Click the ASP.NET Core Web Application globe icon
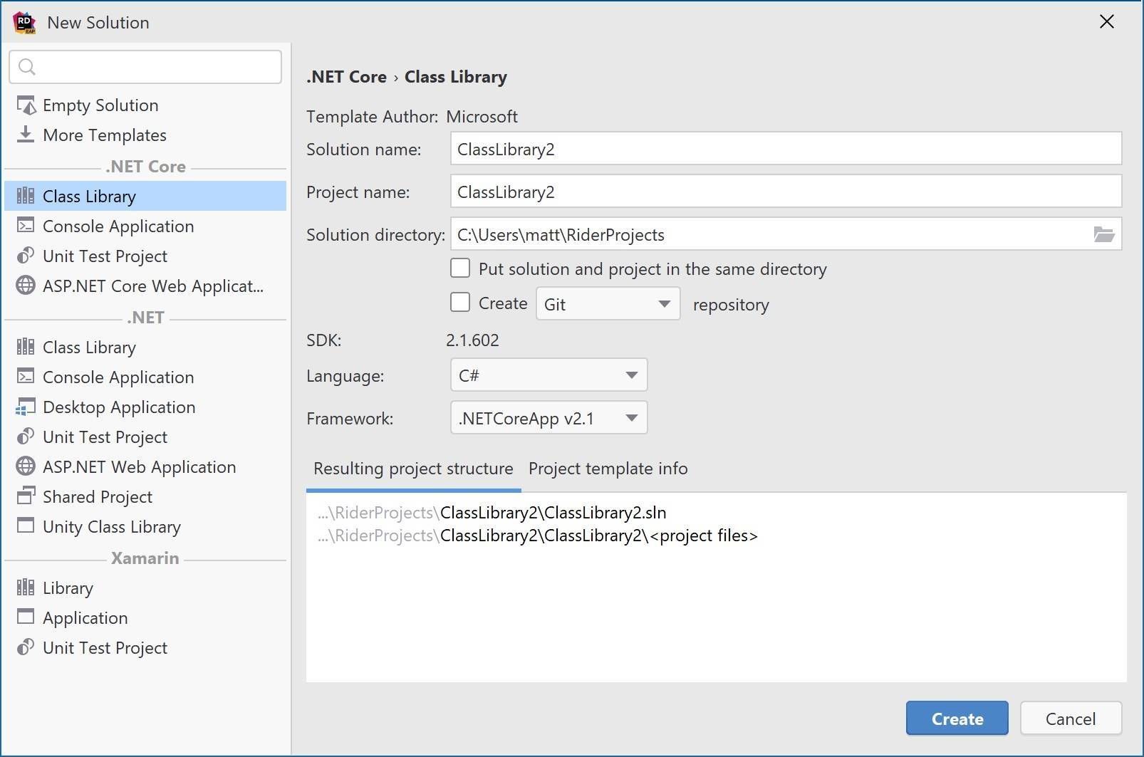The image size is (1144, 757). pyautogui.click(x=26, y=286)
